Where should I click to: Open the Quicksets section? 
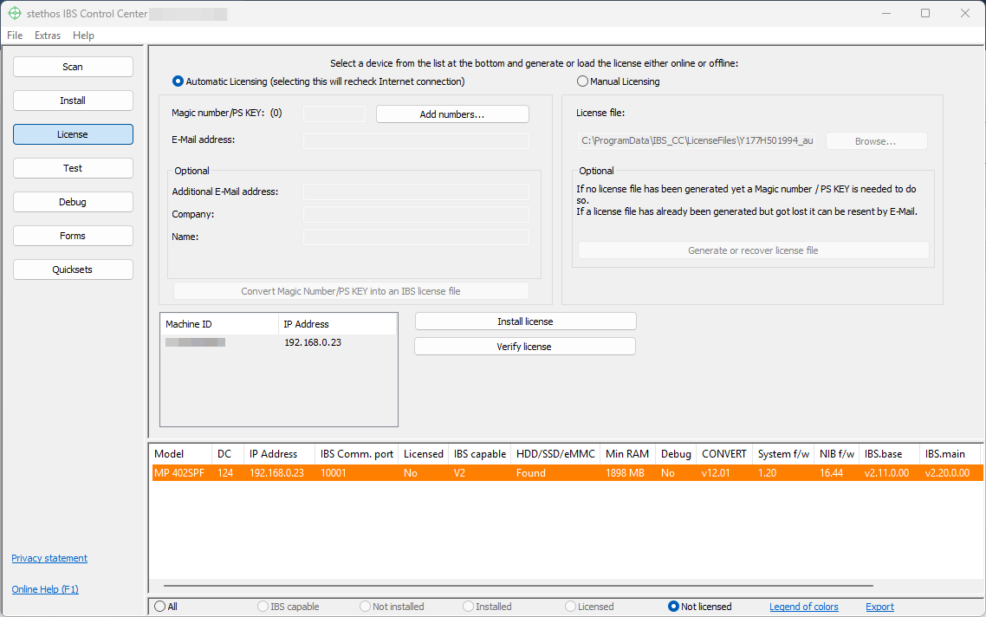73,270
